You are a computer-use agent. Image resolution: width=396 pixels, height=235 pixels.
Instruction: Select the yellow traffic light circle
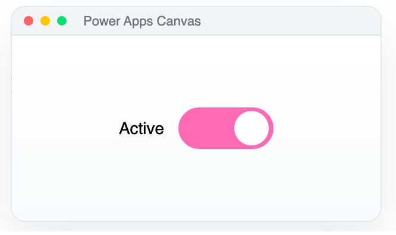[x=45, y=21]
